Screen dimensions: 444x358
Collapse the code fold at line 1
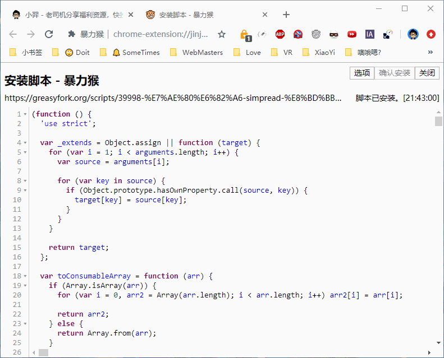pyautogui.click(x=25, y=114)
